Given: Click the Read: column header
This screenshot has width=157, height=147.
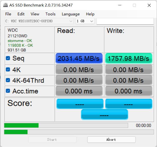Looking at the screenshot, I should click(66, 31).
